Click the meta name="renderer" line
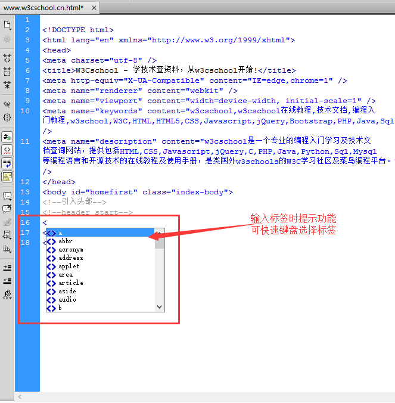395x403 pixels. [140, 91]
